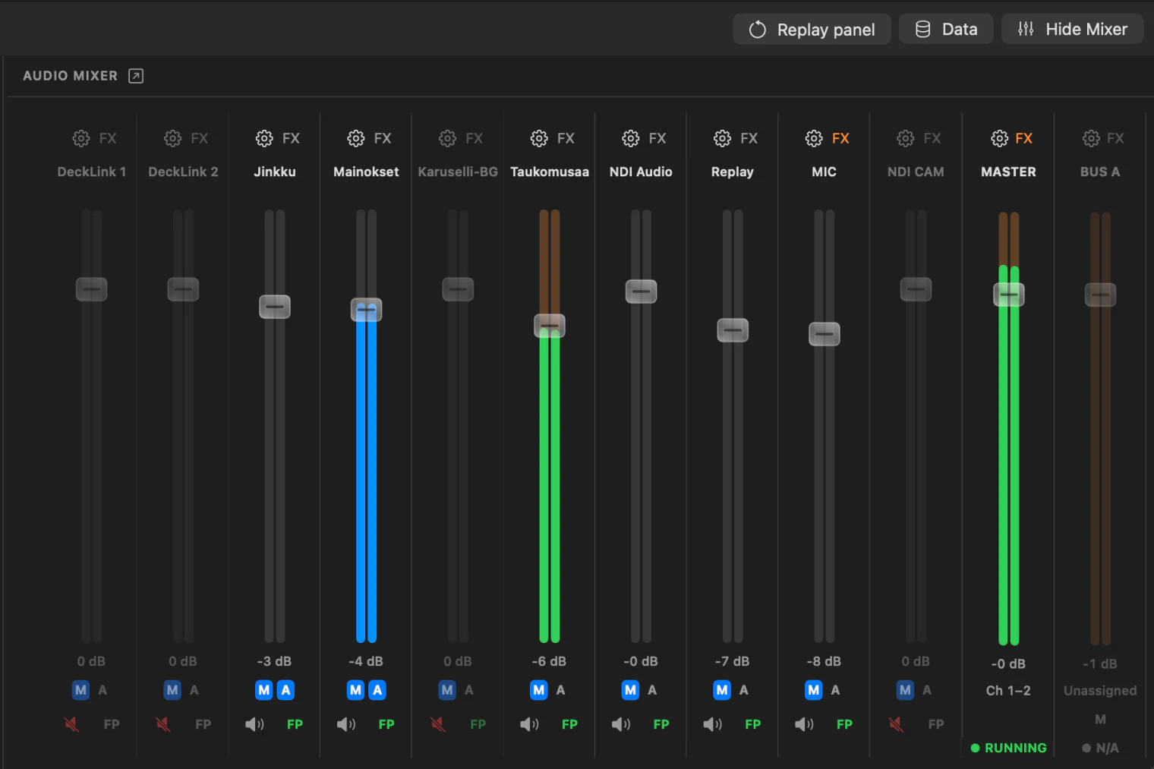
Task: Click the Mainokset -4 dB value
Action: pyautogui.click(x=366, y=661)
